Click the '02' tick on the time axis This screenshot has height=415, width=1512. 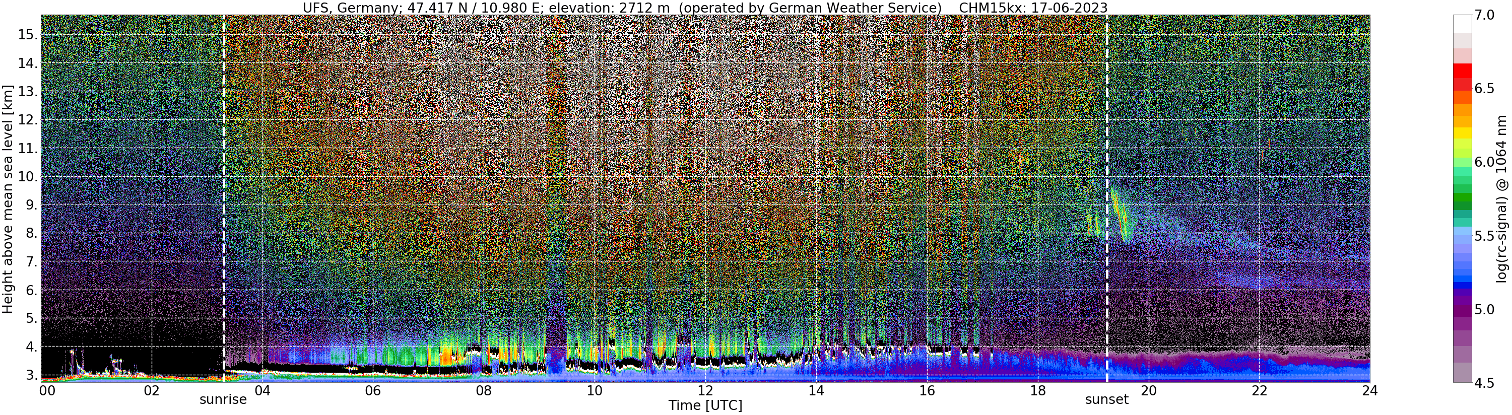152,391
